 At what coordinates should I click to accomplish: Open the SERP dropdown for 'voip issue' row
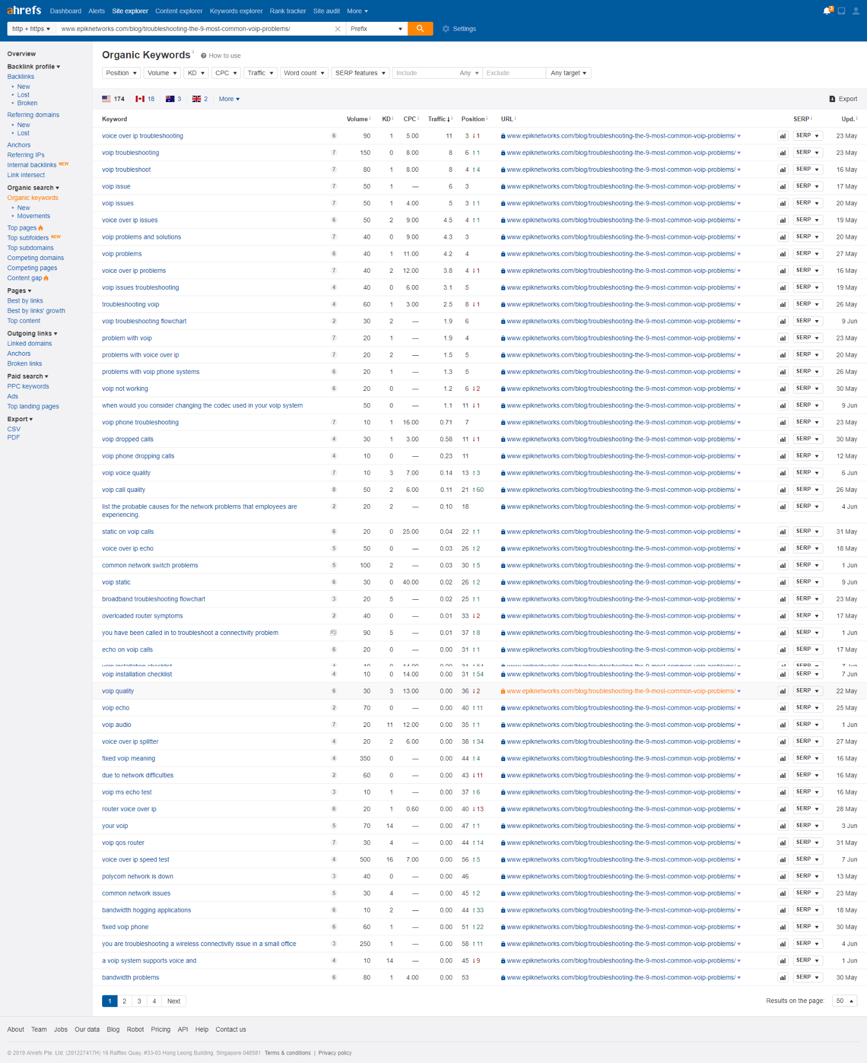click(x=807, y=186)
